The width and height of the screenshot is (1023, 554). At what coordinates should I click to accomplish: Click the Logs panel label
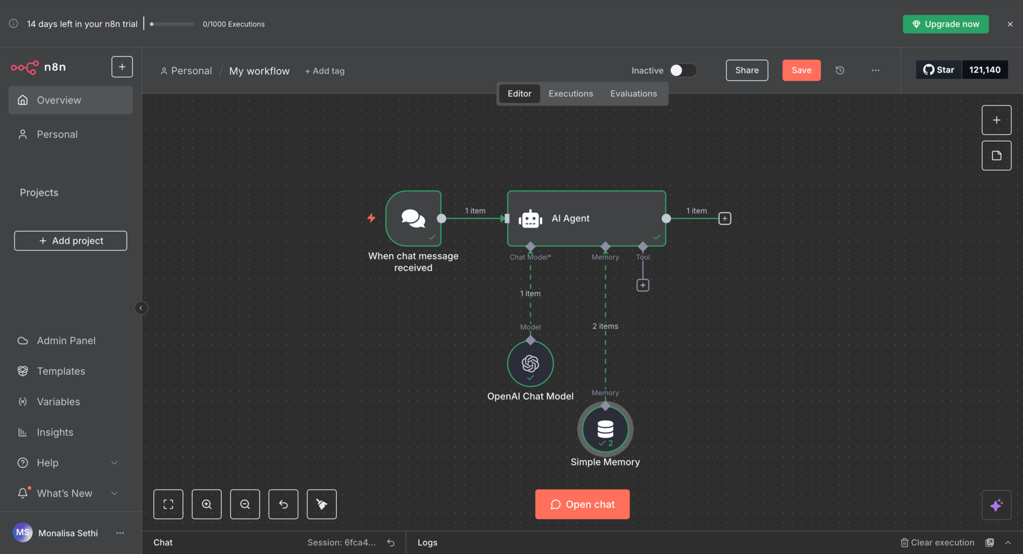pyautogui.click(x=427, y=542)
